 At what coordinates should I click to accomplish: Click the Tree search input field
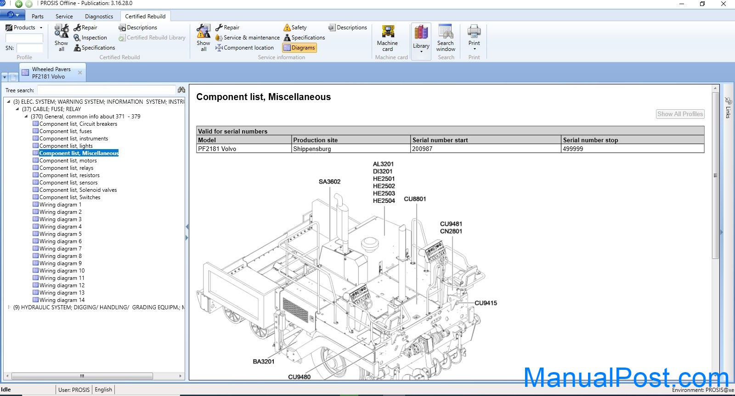(x=106, y=90)
